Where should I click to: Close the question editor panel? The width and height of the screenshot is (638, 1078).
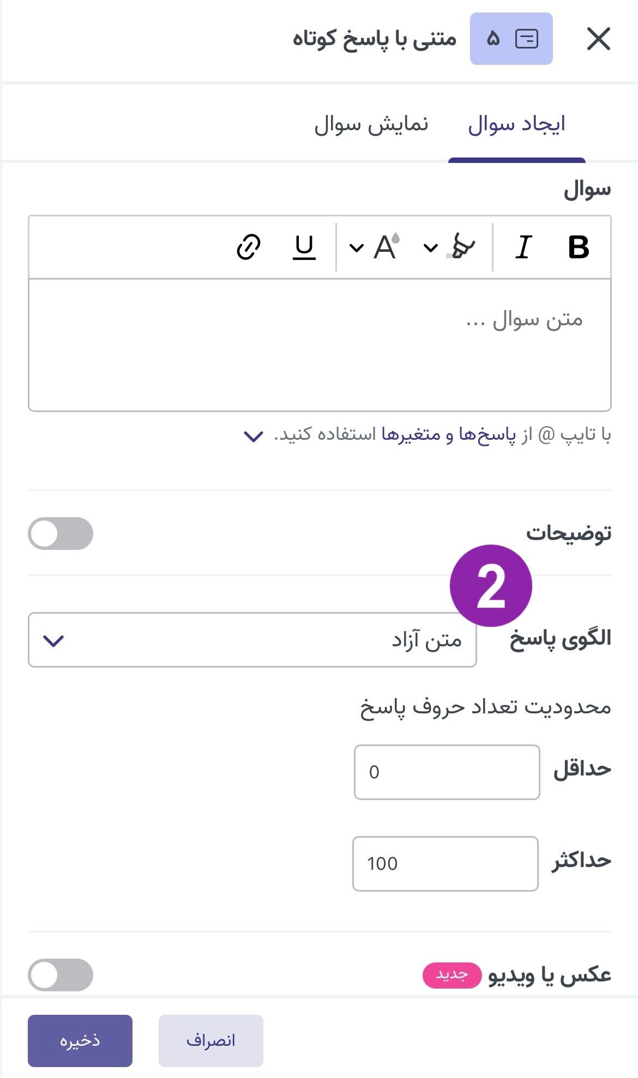click(x=598, y=39)
